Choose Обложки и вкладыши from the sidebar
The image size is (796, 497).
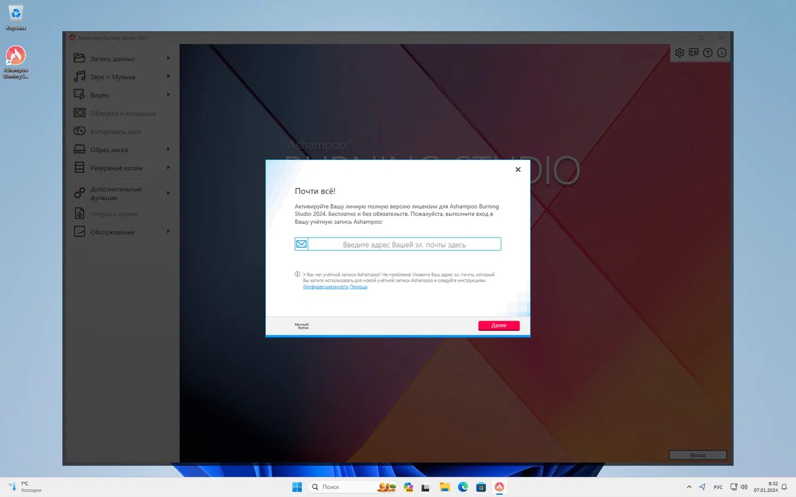tap(123, 113)
